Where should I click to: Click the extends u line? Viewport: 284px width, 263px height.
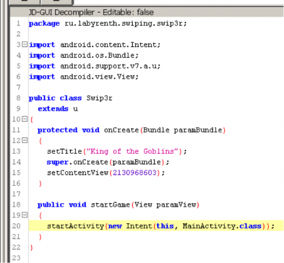[x=58, y=109]
